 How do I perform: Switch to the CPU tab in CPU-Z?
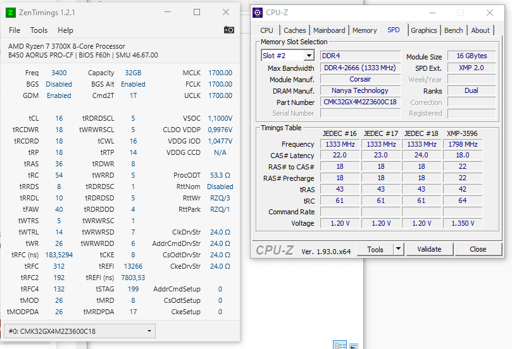[267, 30]
